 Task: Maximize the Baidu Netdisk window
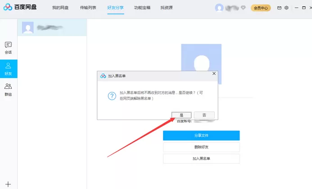304,8
